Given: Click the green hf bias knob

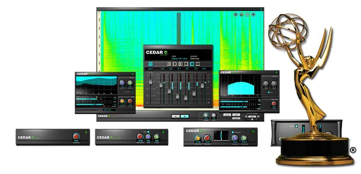Looking at the screenshot, I should coord(157,136).
